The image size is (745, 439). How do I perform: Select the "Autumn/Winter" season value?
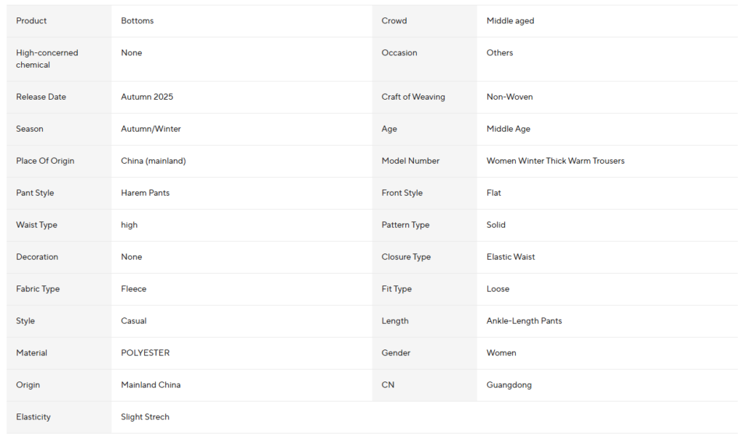(151, 129)
